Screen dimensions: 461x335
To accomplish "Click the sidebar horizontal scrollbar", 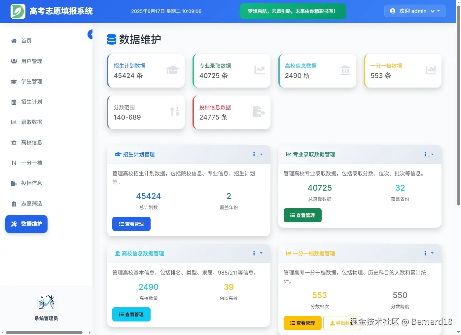I will [44, 332].
